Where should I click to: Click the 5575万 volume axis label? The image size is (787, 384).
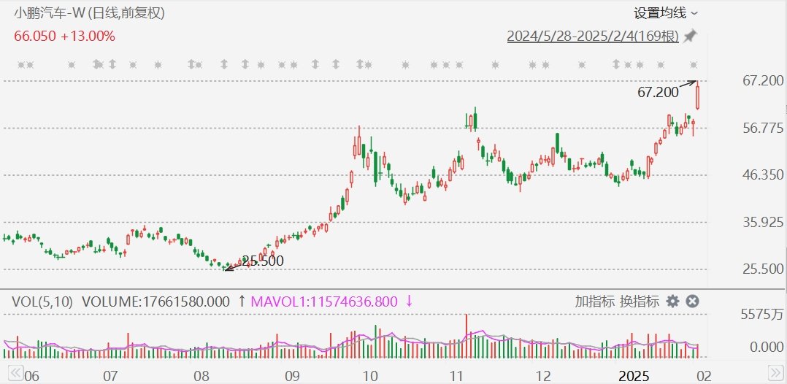click(762, 315)
